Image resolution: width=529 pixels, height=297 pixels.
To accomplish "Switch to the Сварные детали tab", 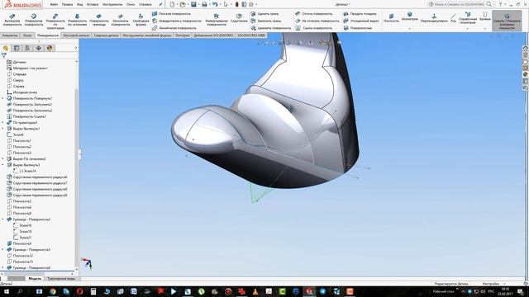I will click(106, 35).
